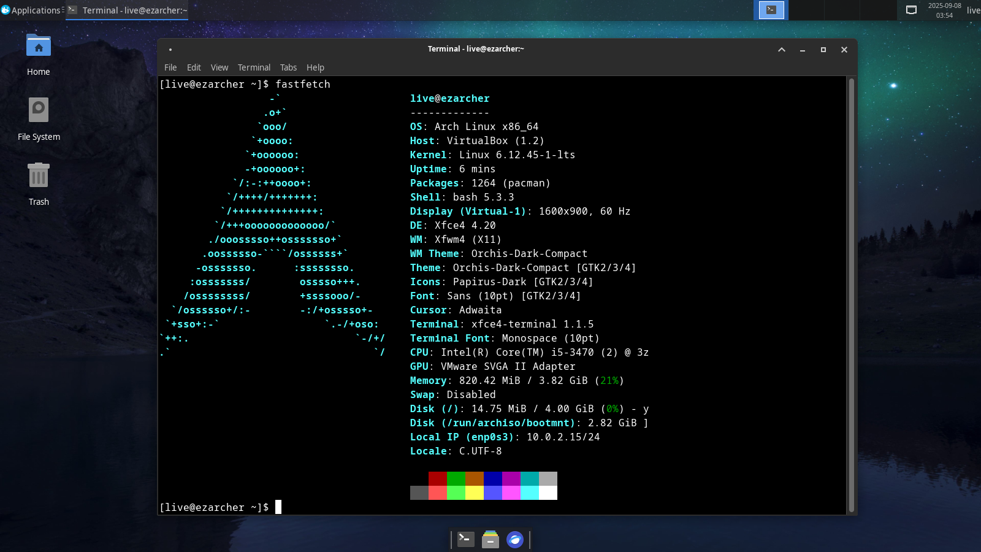Open the View menu in Terminal
The width and height of the screenshot is (981, 552).
tap(219, 67)
